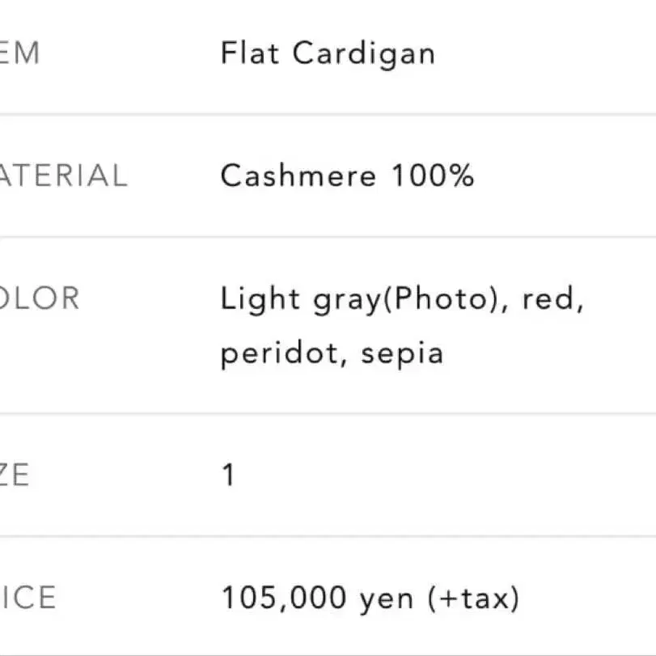
Task: Click the "Flat Cardigan" item value
Action: click(x=328, y=54)
